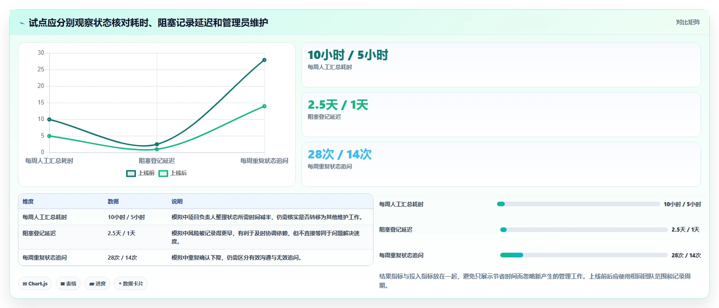
Task: Click the table cell 10小时 / 5小时
Action: click(126, 217)
